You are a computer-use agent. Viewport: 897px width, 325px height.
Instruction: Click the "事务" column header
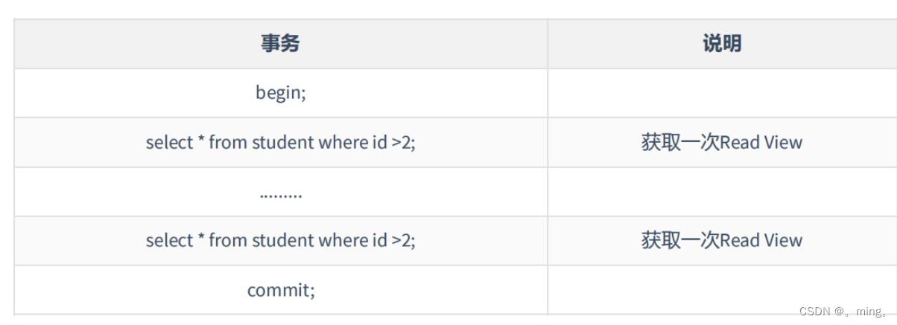coord(280,44)
